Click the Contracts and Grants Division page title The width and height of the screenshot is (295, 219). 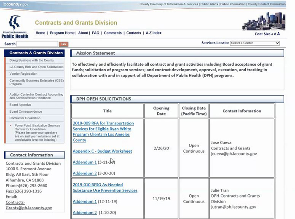point(76,23)
